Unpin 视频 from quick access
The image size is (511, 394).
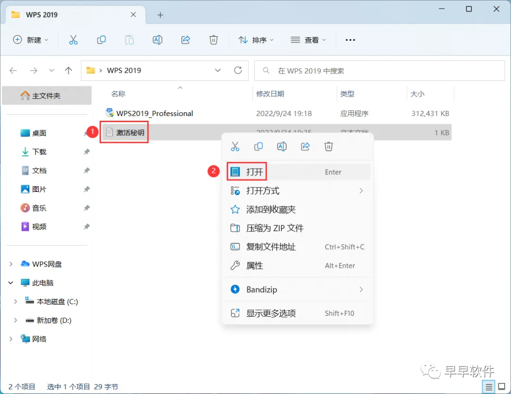[87, 227]
